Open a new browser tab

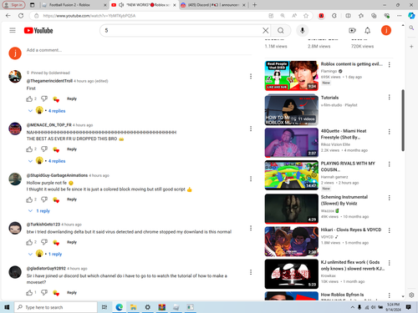click(x=255, y=5)
